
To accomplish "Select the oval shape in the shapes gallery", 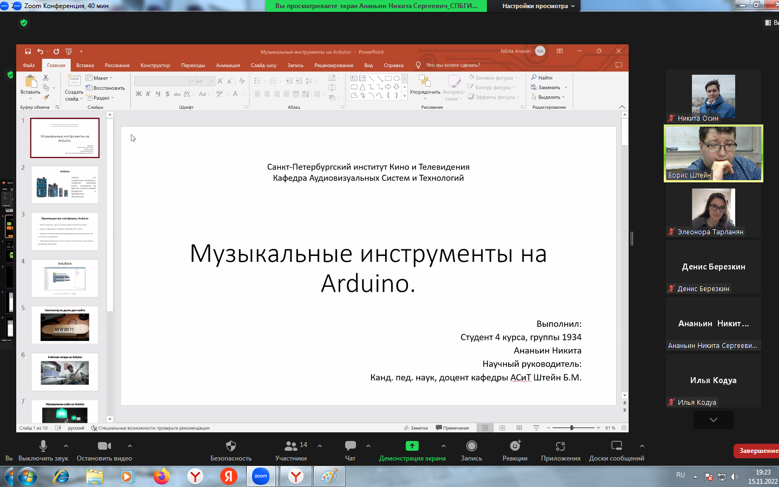I will [397, 78].
